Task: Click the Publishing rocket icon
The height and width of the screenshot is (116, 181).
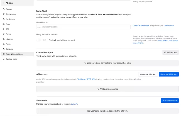Action: [4, 19]
